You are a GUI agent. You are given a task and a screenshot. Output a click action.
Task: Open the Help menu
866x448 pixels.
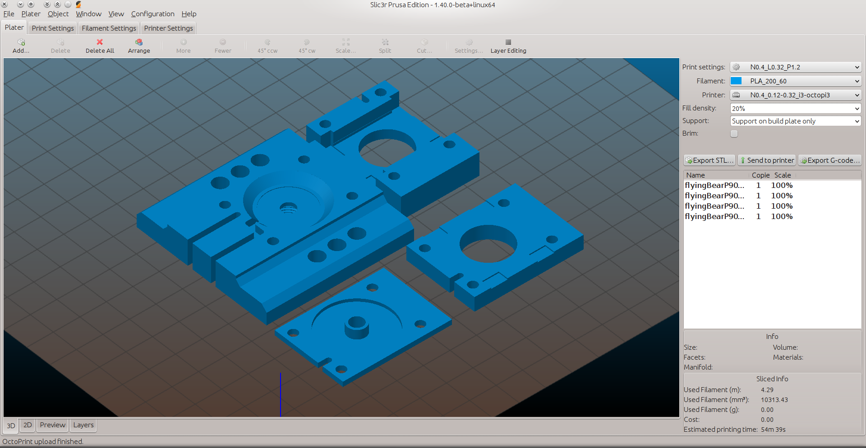click(189, 14)
